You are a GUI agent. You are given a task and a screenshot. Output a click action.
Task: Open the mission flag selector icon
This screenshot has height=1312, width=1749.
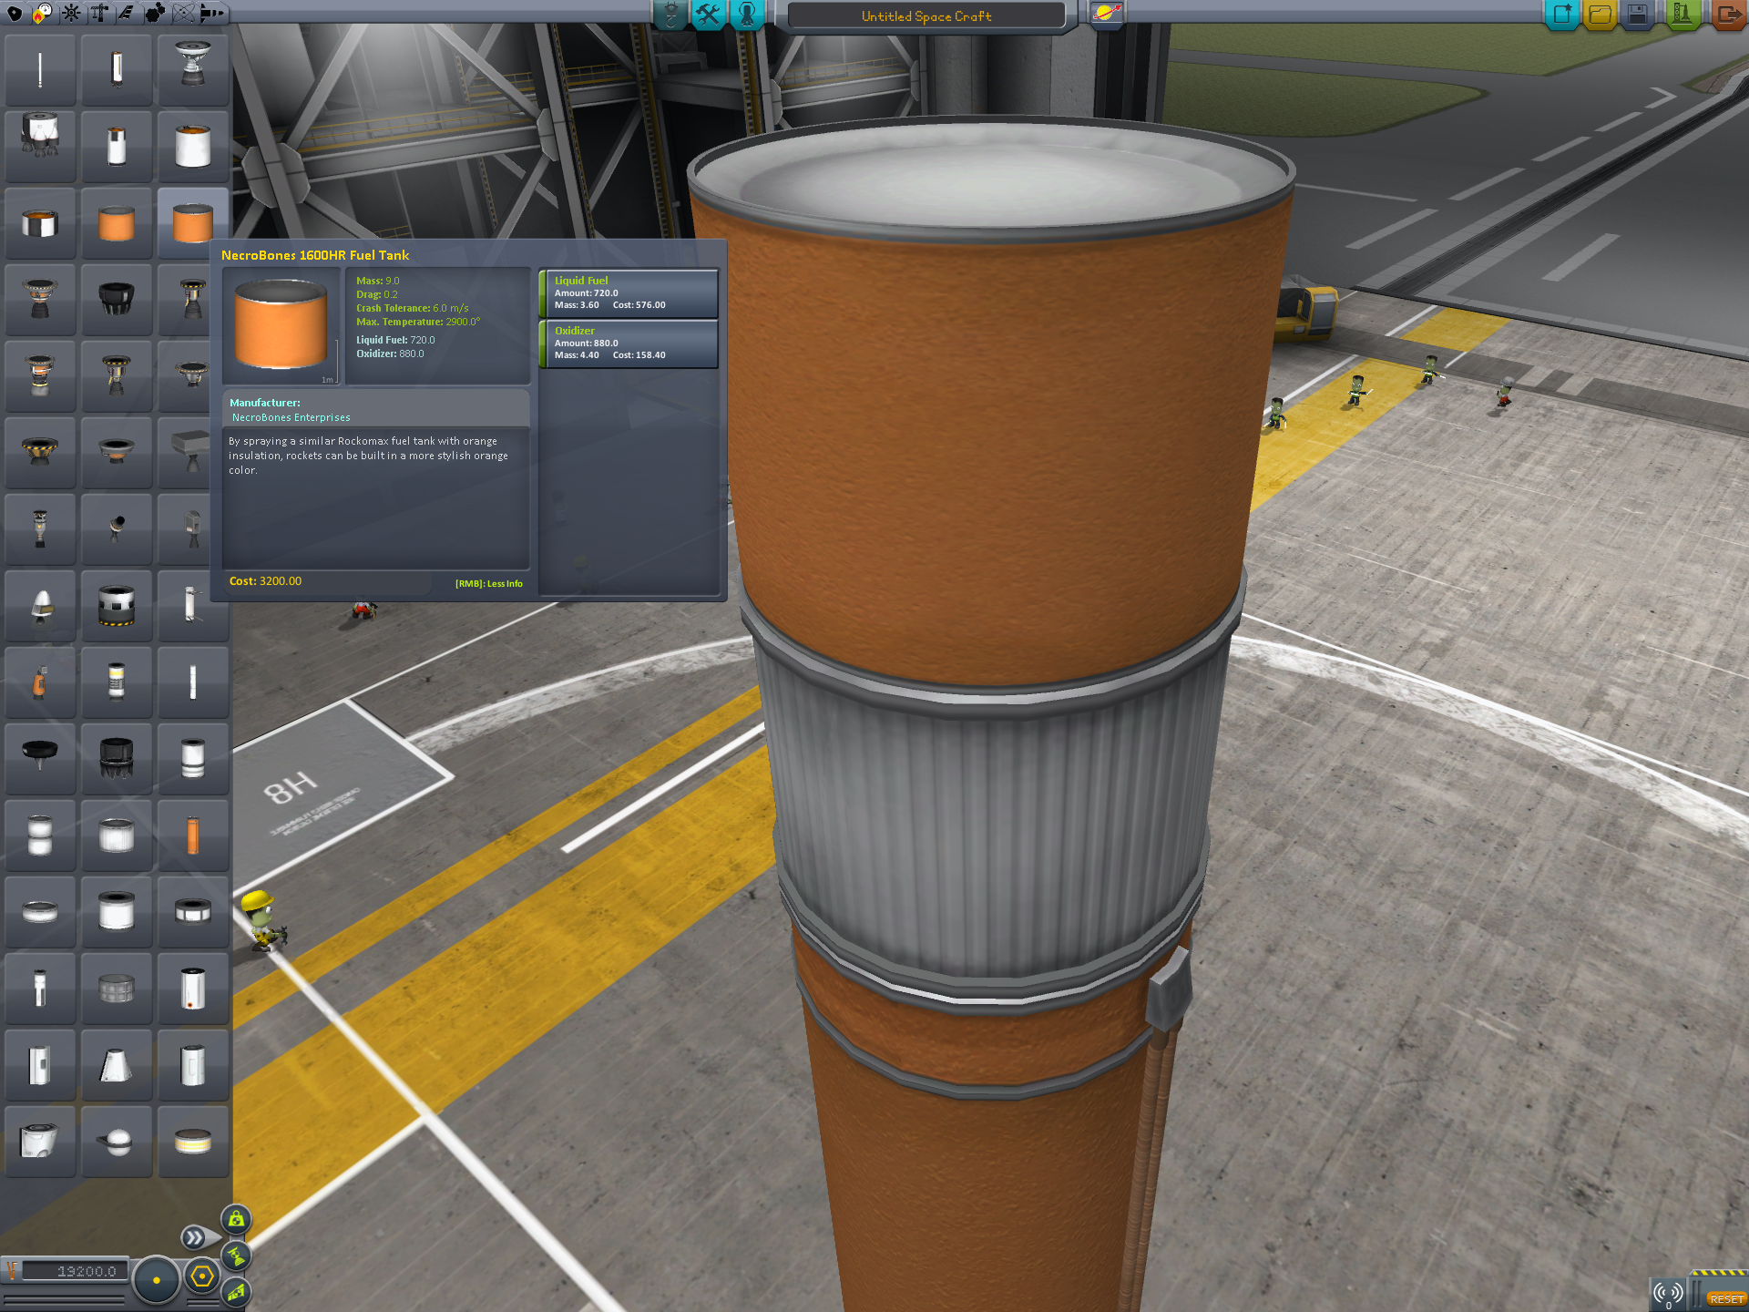point(1106,14)
